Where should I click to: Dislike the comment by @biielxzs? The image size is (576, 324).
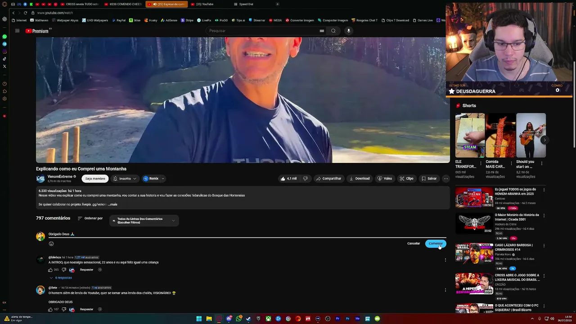point(64,270)
